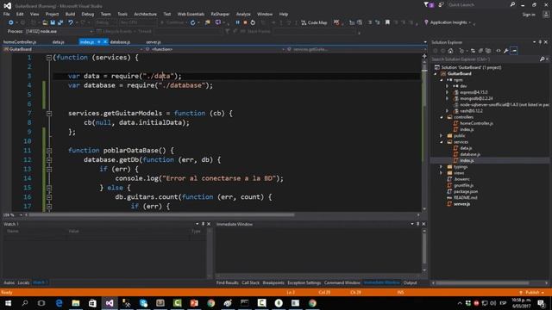552x310 pixels.
Task: Open File Explorer from the taskbar
Action: pos(76,303)
